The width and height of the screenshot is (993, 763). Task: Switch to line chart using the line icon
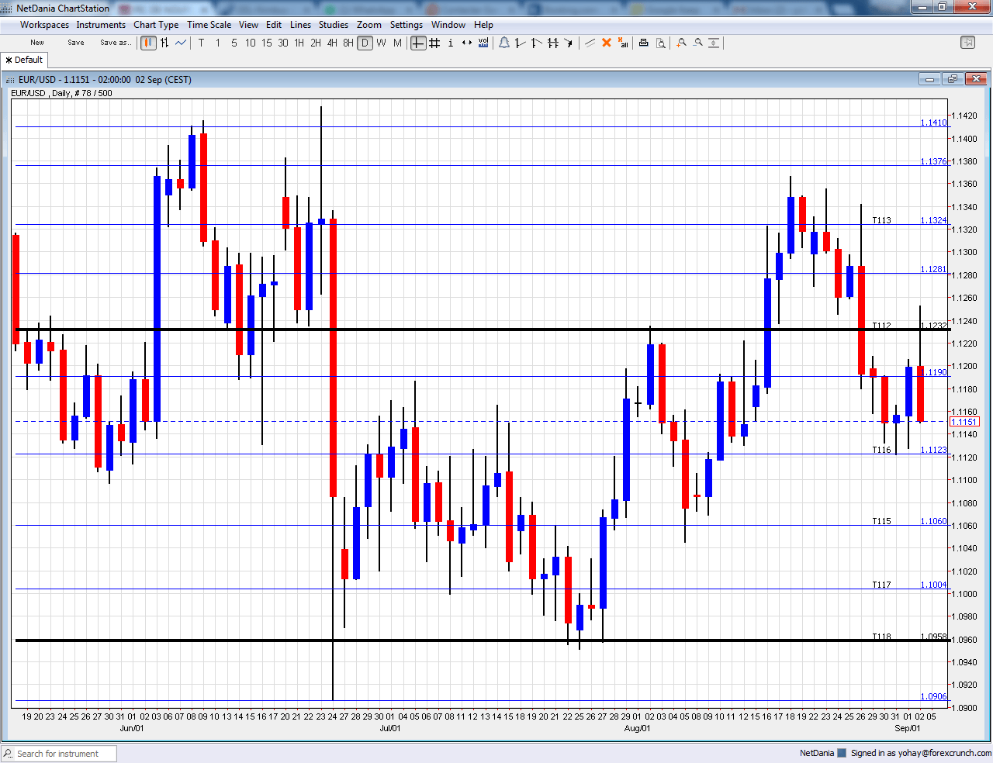(181, 43)
